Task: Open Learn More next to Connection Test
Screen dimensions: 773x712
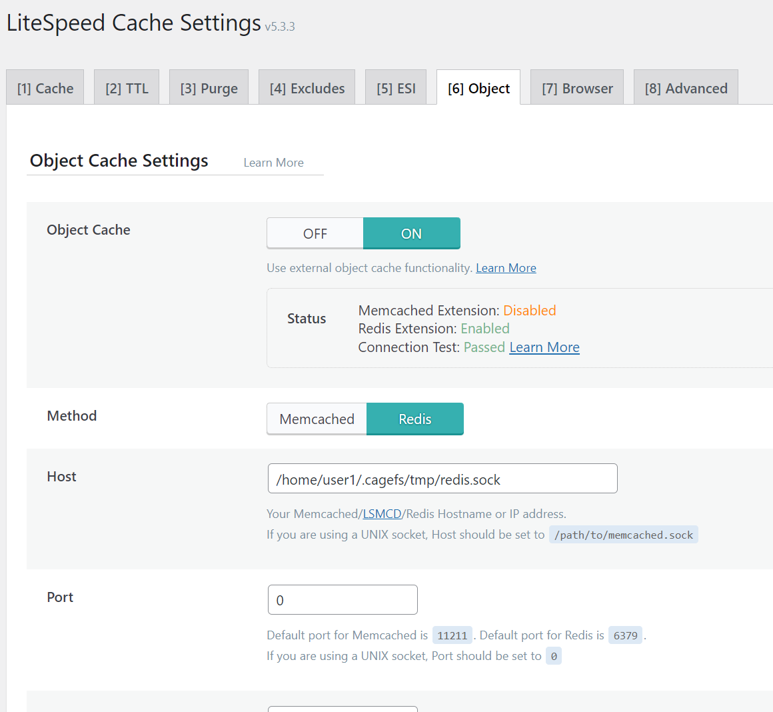Action: pos(544,347)
